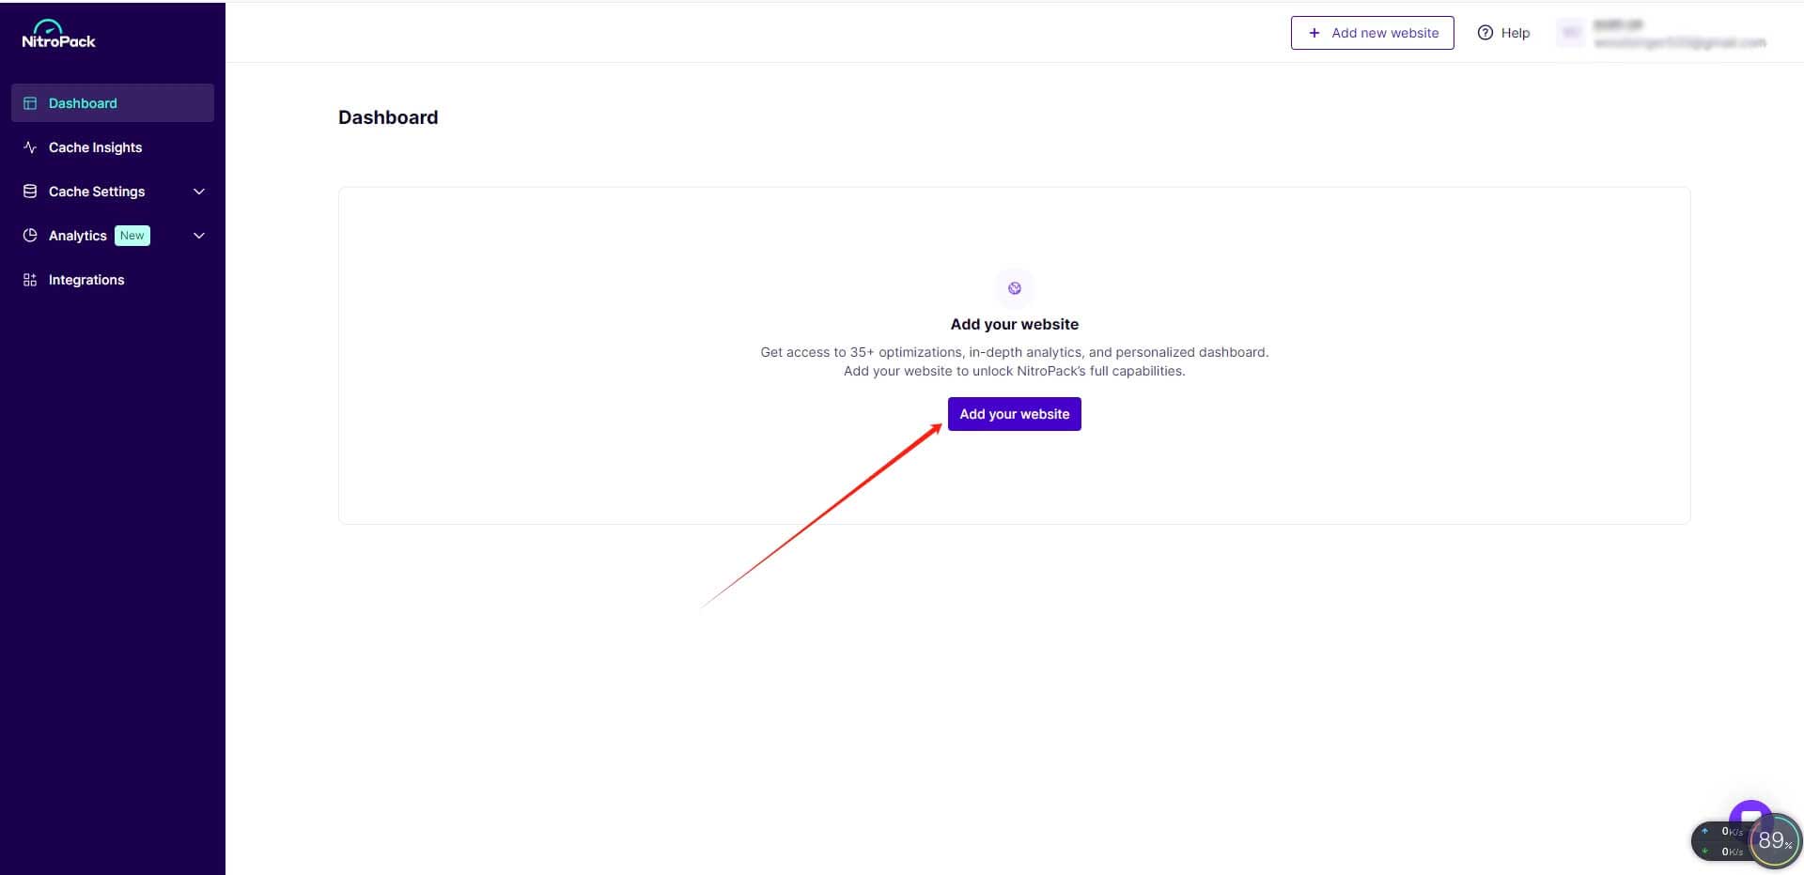The image size is (1804, 875).
Task: Open Integrations label in the sidebar
Action: tap(86, 280)
